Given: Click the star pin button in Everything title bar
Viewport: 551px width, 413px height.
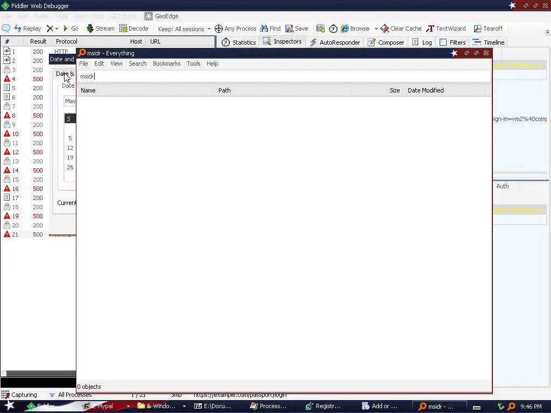Looking at the screenshot, I should click(454, 53).
